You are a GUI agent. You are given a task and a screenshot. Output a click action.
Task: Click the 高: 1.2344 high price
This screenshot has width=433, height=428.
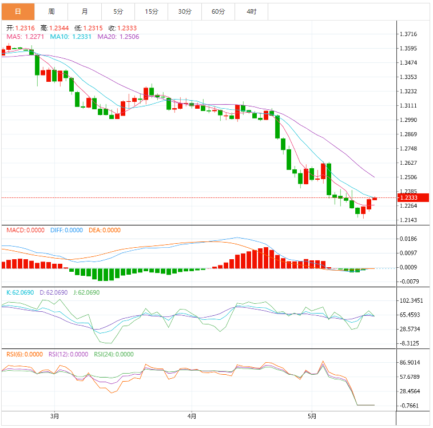coord(54,28)
